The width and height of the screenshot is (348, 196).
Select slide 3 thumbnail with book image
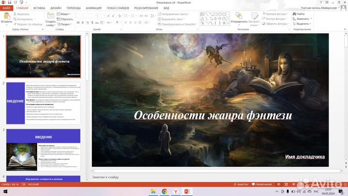[x=43, y=150]
